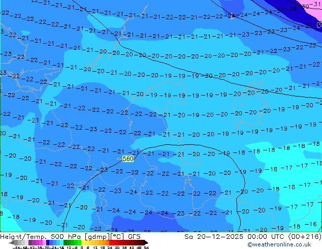Click the 'Sa 20-12-2025 00:00 UTC' forecast time
Screen dimensions: 322x249
[x=235, y=237]
